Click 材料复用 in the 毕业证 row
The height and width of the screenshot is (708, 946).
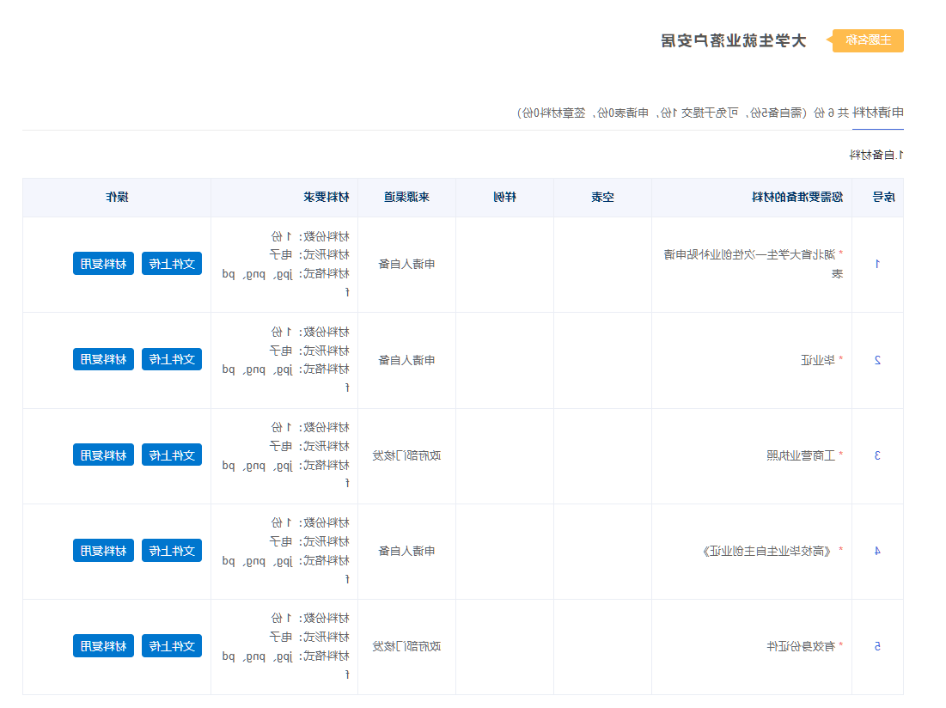tap(103, 359)
